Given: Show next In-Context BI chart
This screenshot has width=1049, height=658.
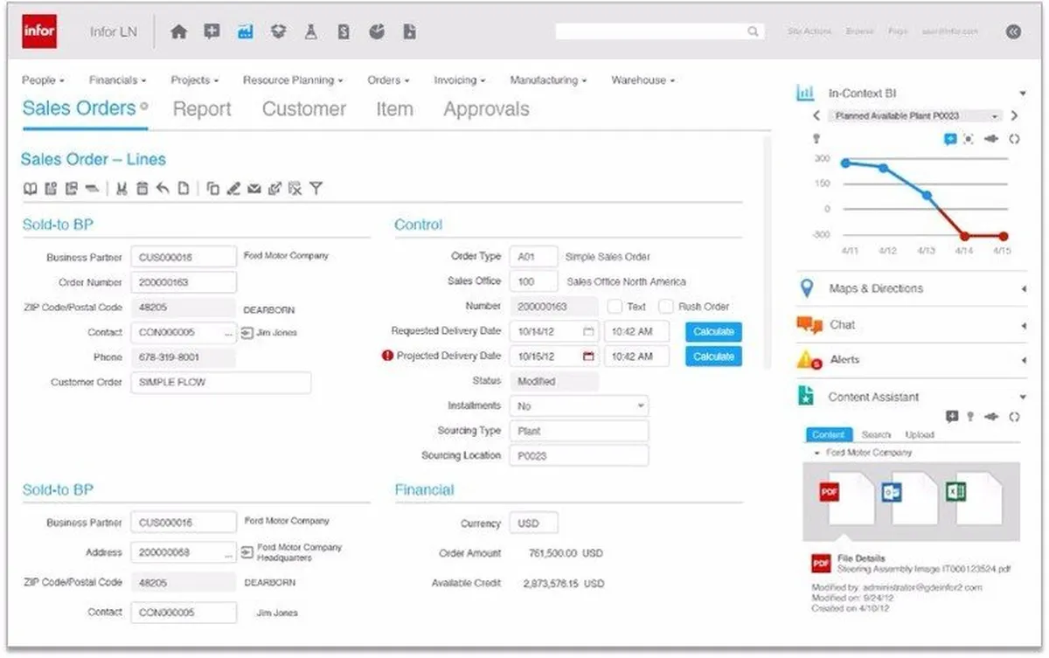Looking at the screenshot, I should tap(1015, 115).
